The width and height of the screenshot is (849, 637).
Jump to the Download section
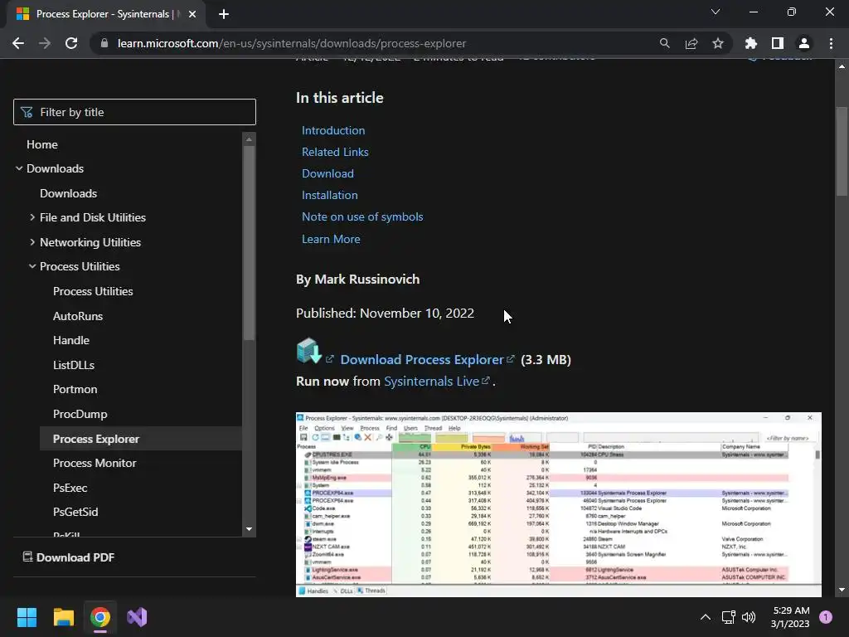327,173
